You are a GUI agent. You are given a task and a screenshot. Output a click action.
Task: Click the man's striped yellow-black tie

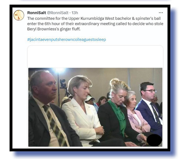point(54,124)
